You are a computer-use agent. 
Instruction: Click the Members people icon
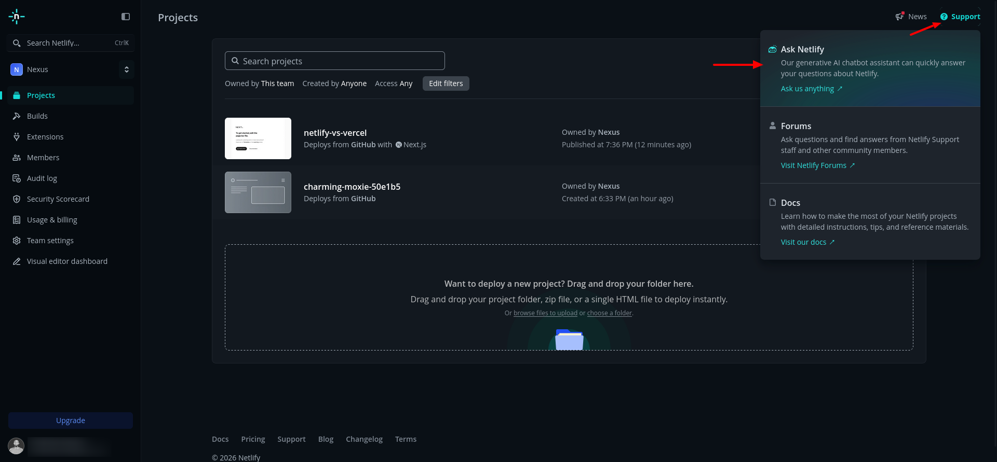tap(17, 158)
